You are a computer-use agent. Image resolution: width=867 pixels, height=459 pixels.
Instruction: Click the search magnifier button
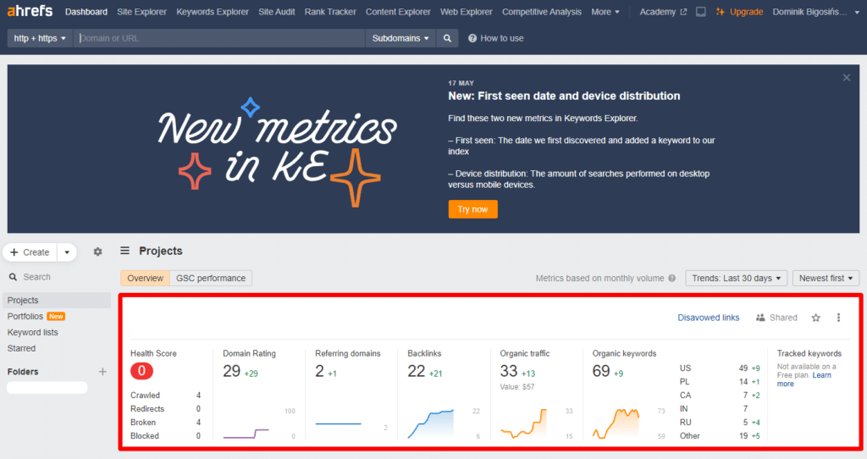447,38
